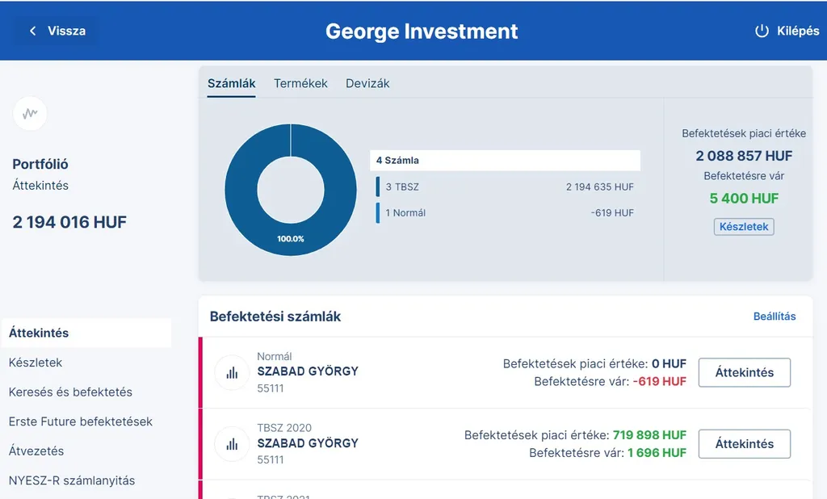Open Áttekintés for the TBSZ 2020 account
827x499 pixels.
coord(744,443)
